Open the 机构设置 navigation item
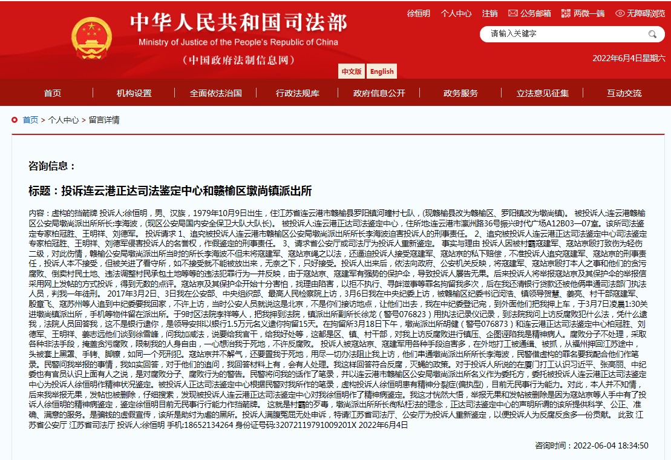Viewport: 671px width, 460px height. 134,93
